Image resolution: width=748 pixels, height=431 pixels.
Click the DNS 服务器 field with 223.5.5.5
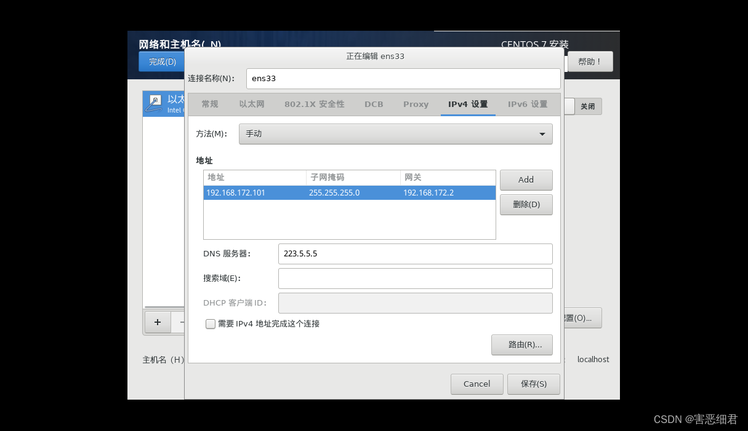(416, 254)
